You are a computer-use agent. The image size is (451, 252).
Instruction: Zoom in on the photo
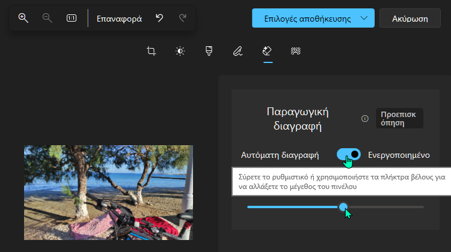click(23, 19)
